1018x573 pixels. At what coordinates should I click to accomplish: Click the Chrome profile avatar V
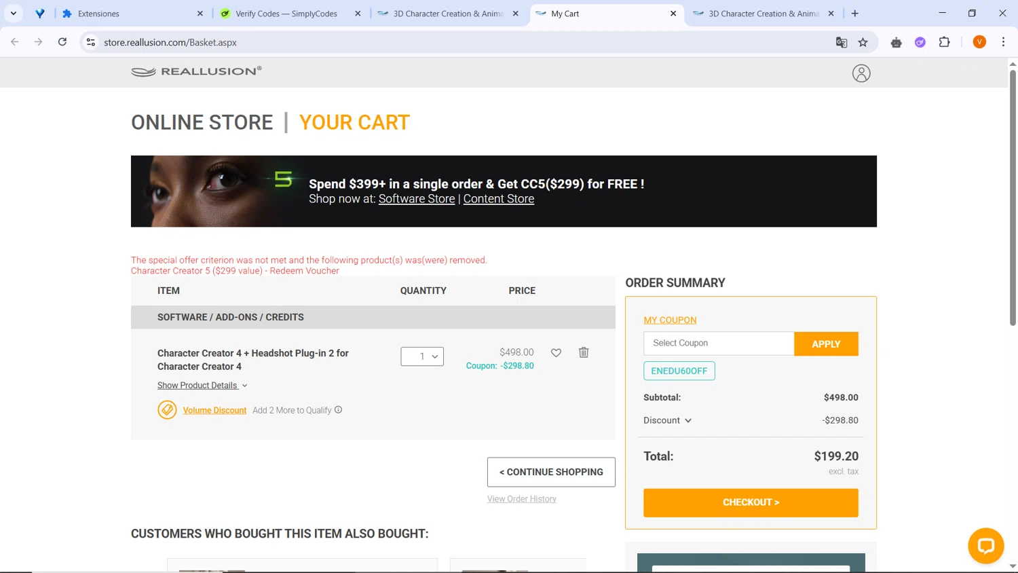979,42
